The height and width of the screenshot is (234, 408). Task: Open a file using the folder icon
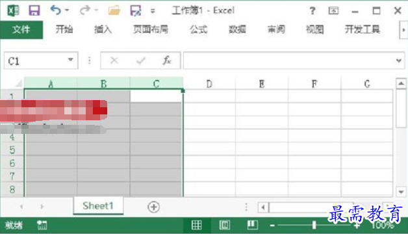(x=114, y=10)
